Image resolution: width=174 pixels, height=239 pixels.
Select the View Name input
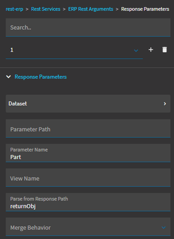click(88, 178)
